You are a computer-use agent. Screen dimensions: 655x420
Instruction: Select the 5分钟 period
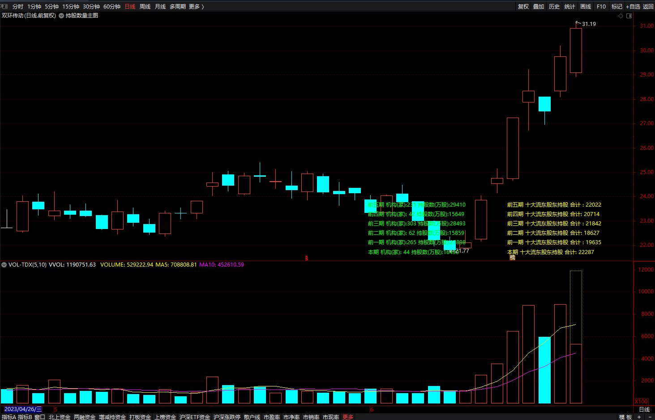pyautogui.click(x=52, y=7)
